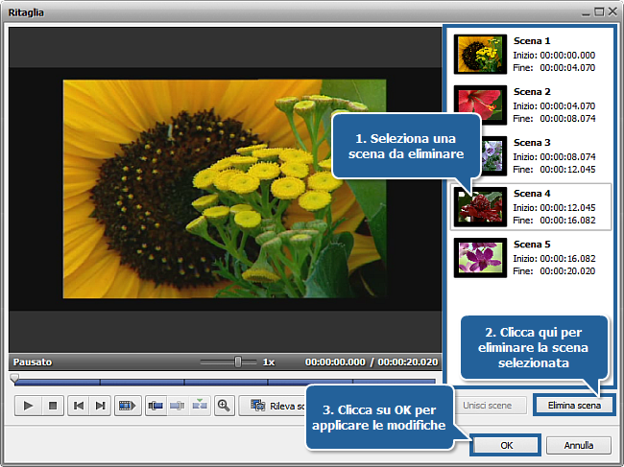Adjust the playback speed slider
The height and width of the screenshot is (467, 624).
click(238, 362)
